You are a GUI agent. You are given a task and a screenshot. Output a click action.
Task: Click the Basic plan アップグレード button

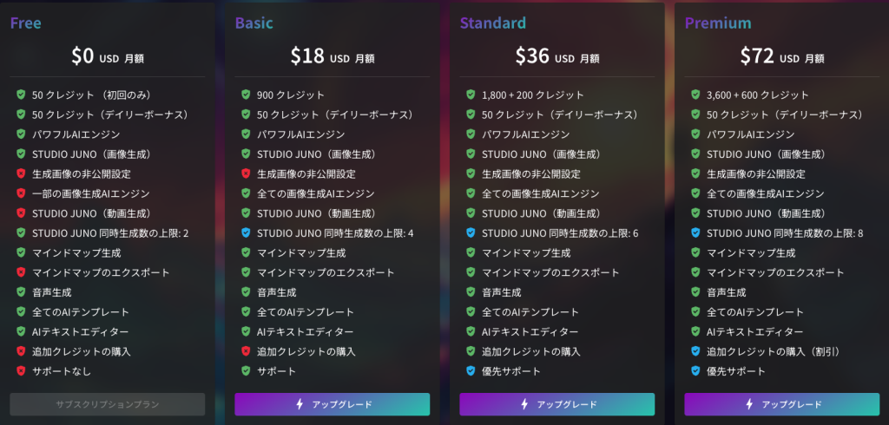(x=333, y=404)
